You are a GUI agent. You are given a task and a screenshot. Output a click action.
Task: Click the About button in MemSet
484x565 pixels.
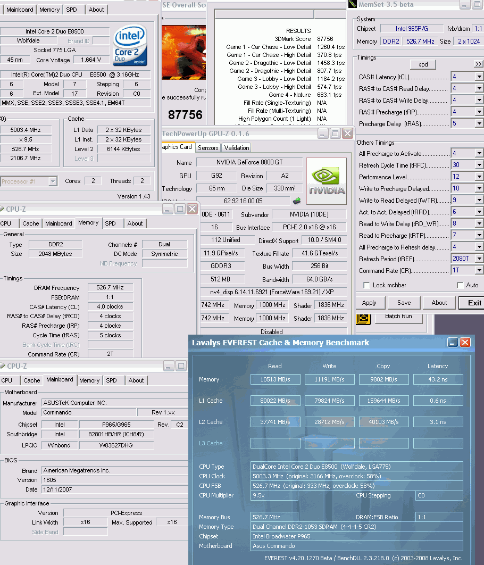[x=439, y=303]
